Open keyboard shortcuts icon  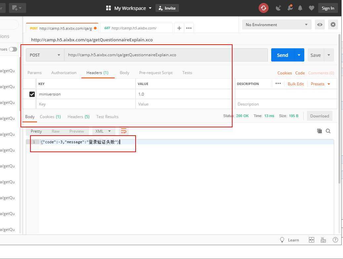pos(323,240)
